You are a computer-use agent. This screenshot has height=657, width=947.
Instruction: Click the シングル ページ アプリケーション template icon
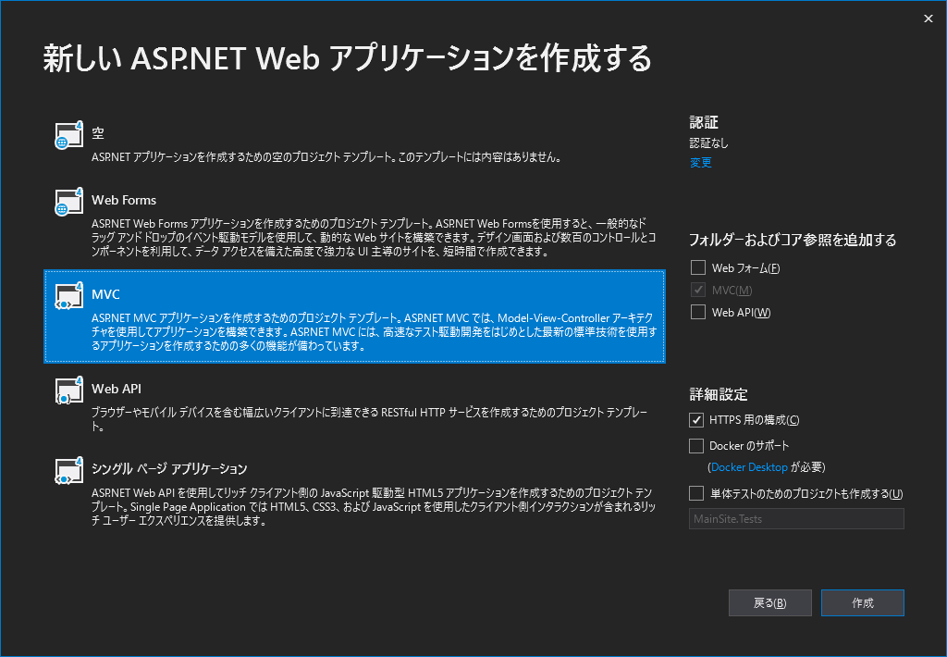[68, 471]
